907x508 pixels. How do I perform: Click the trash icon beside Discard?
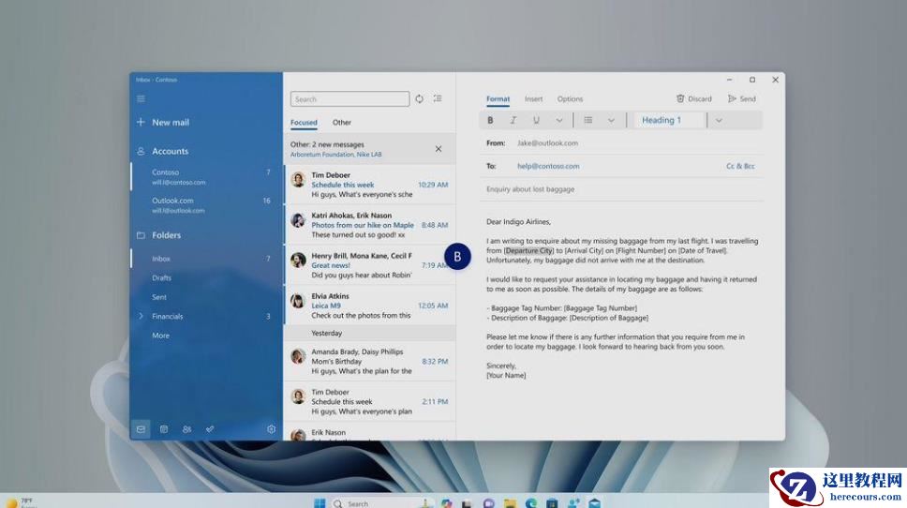[x=680, y=99]
